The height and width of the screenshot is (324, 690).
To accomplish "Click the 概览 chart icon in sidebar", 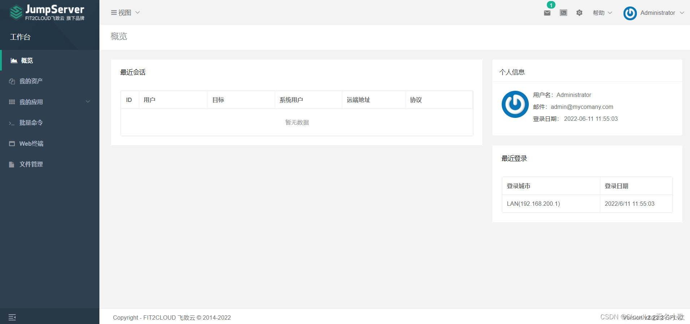I will 14,60.
